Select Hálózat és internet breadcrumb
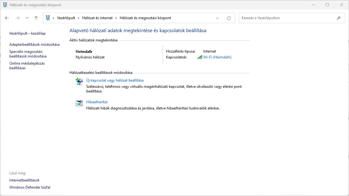Screen dimensions: 349x196 coord(97,18)
